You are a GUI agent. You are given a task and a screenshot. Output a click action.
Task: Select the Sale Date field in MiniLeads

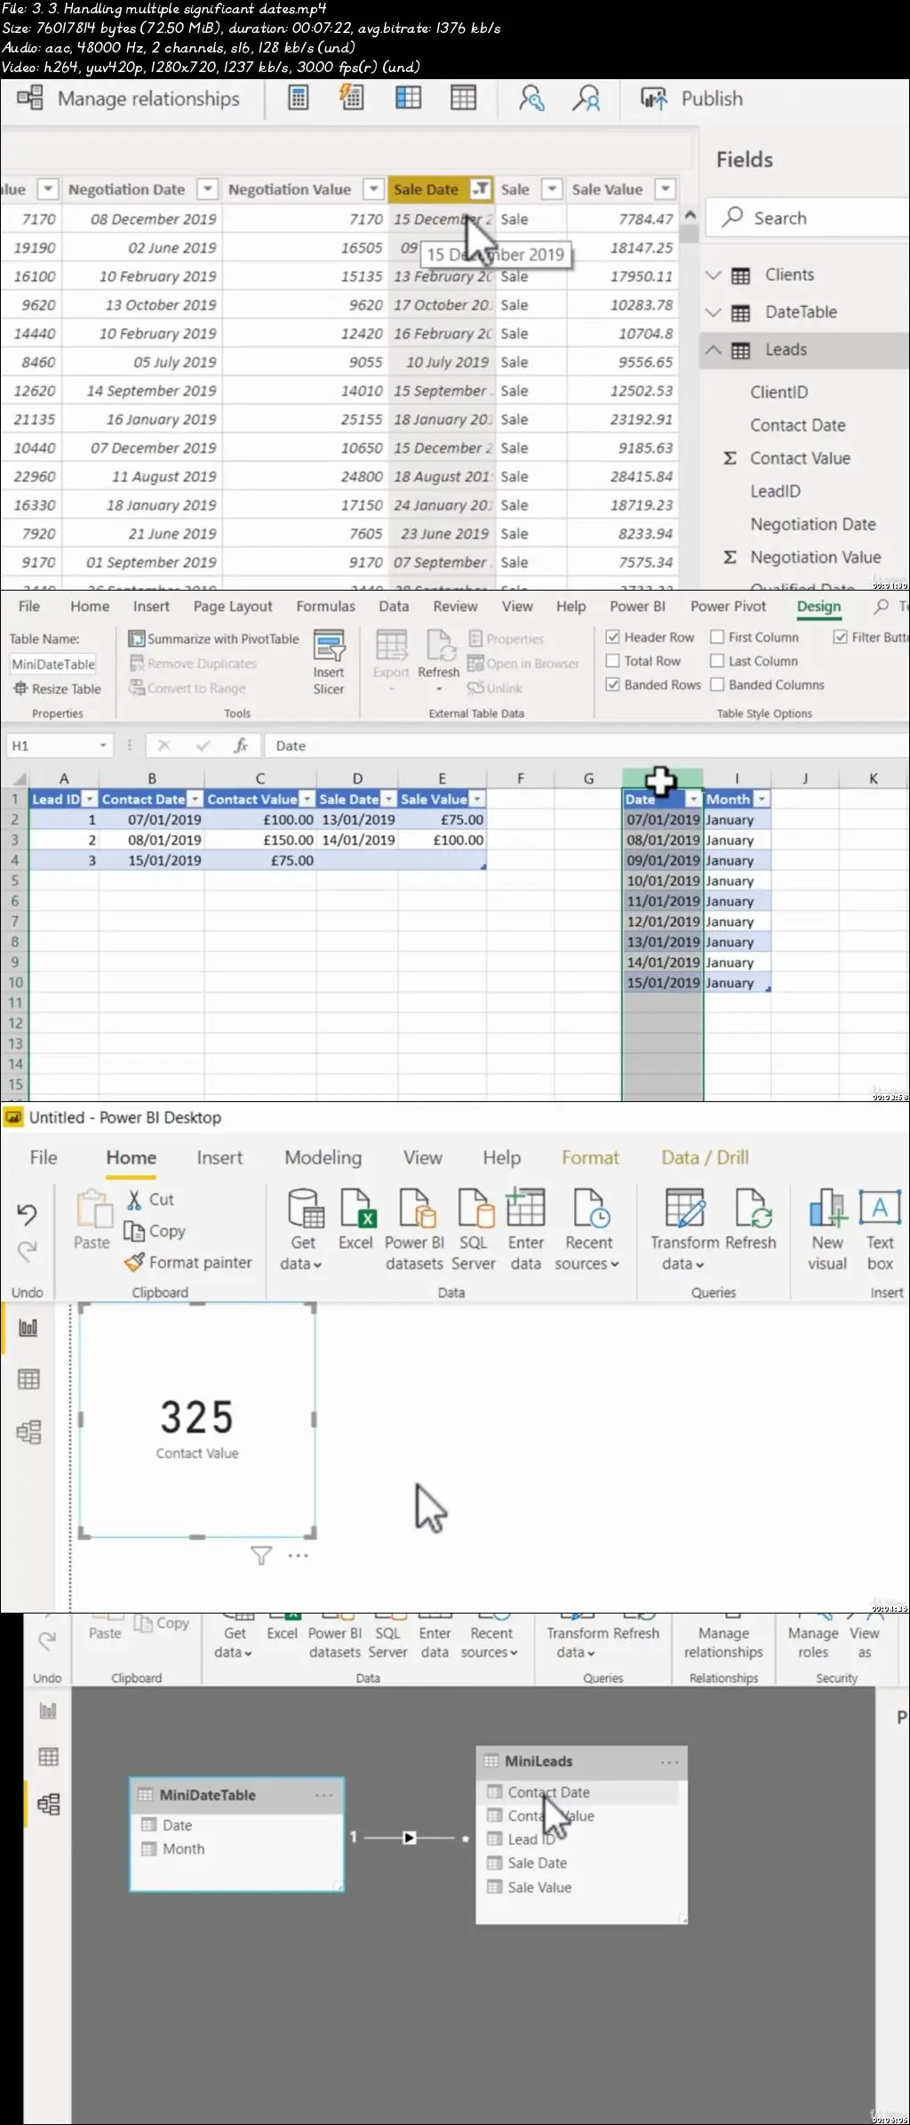pyautogui.click(x=537, y=1863)
